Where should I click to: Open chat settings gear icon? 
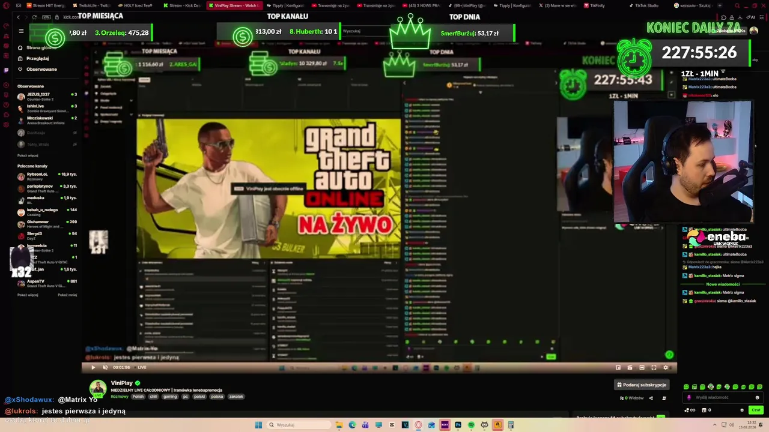pos(742,410)
